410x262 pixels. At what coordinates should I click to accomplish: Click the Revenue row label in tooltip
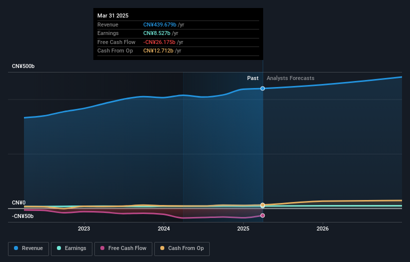point(108,24)
